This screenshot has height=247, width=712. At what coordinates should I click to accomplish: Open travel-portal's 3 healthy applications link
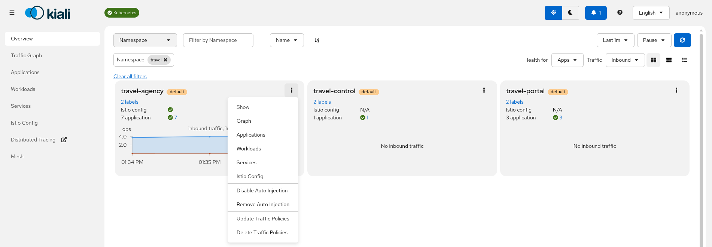point(560,118)
